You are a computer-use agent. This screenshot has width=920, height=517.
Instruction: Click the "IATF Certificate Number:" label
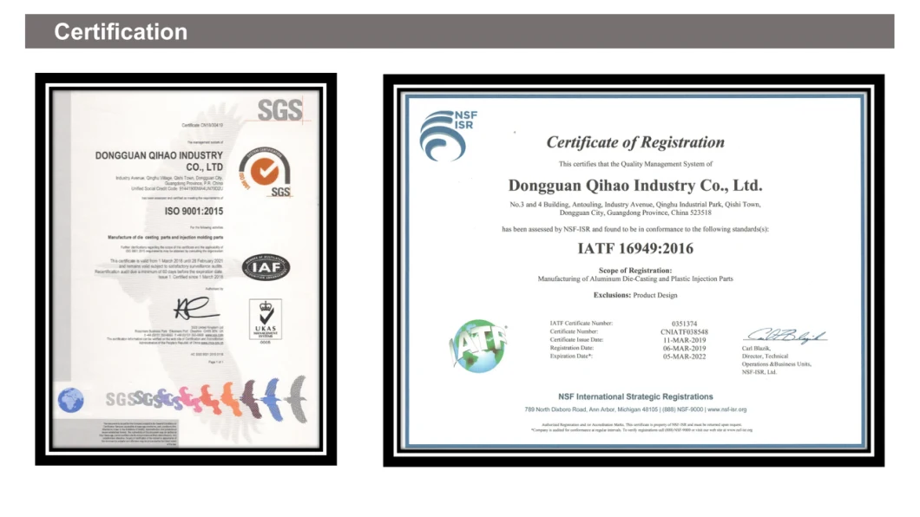click(x=581, y=323)
